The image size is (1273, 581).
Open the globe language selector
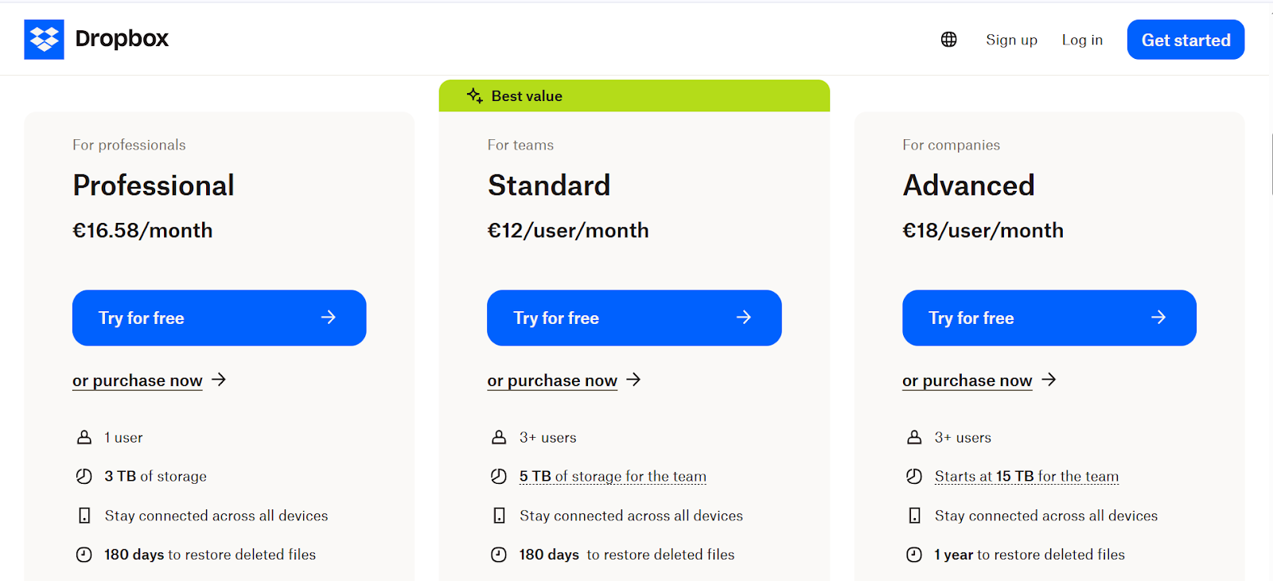click(x=948, y=38)
